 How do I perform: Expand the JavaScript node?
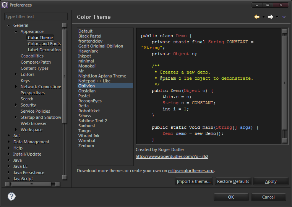pos(9,179)
